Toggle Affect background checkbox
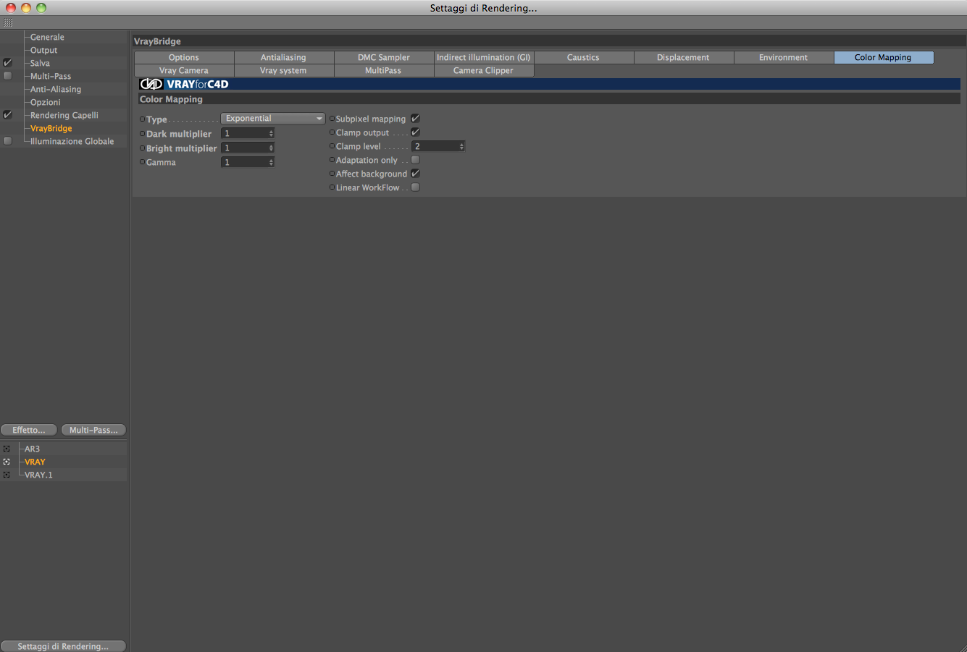Image resolution: width=967 pixels, height=652 pixels. [x=416, y=173]
